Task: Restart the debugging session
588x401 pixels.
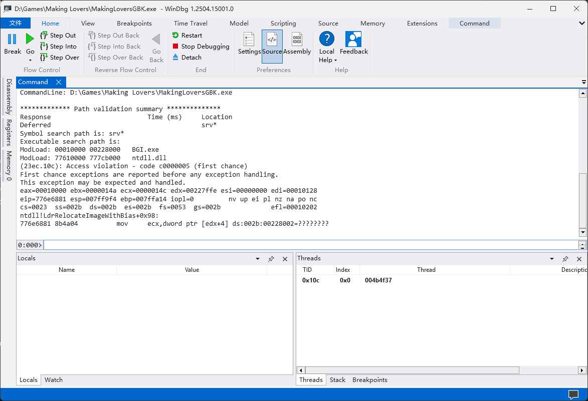Action: 187,35
